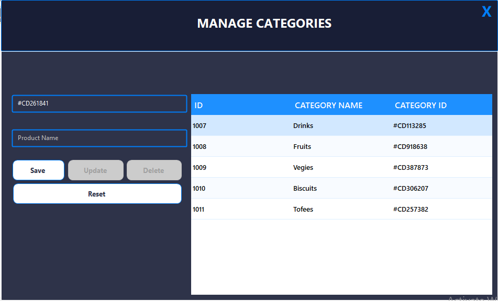Click the Reset button
Screen dimensions: 498x301
pyautogui.click(x=96, y=194)
